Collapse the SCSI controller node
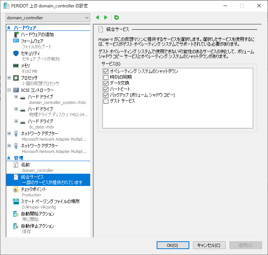The width and height of the screenshot is (268, 255). (9, 90)
